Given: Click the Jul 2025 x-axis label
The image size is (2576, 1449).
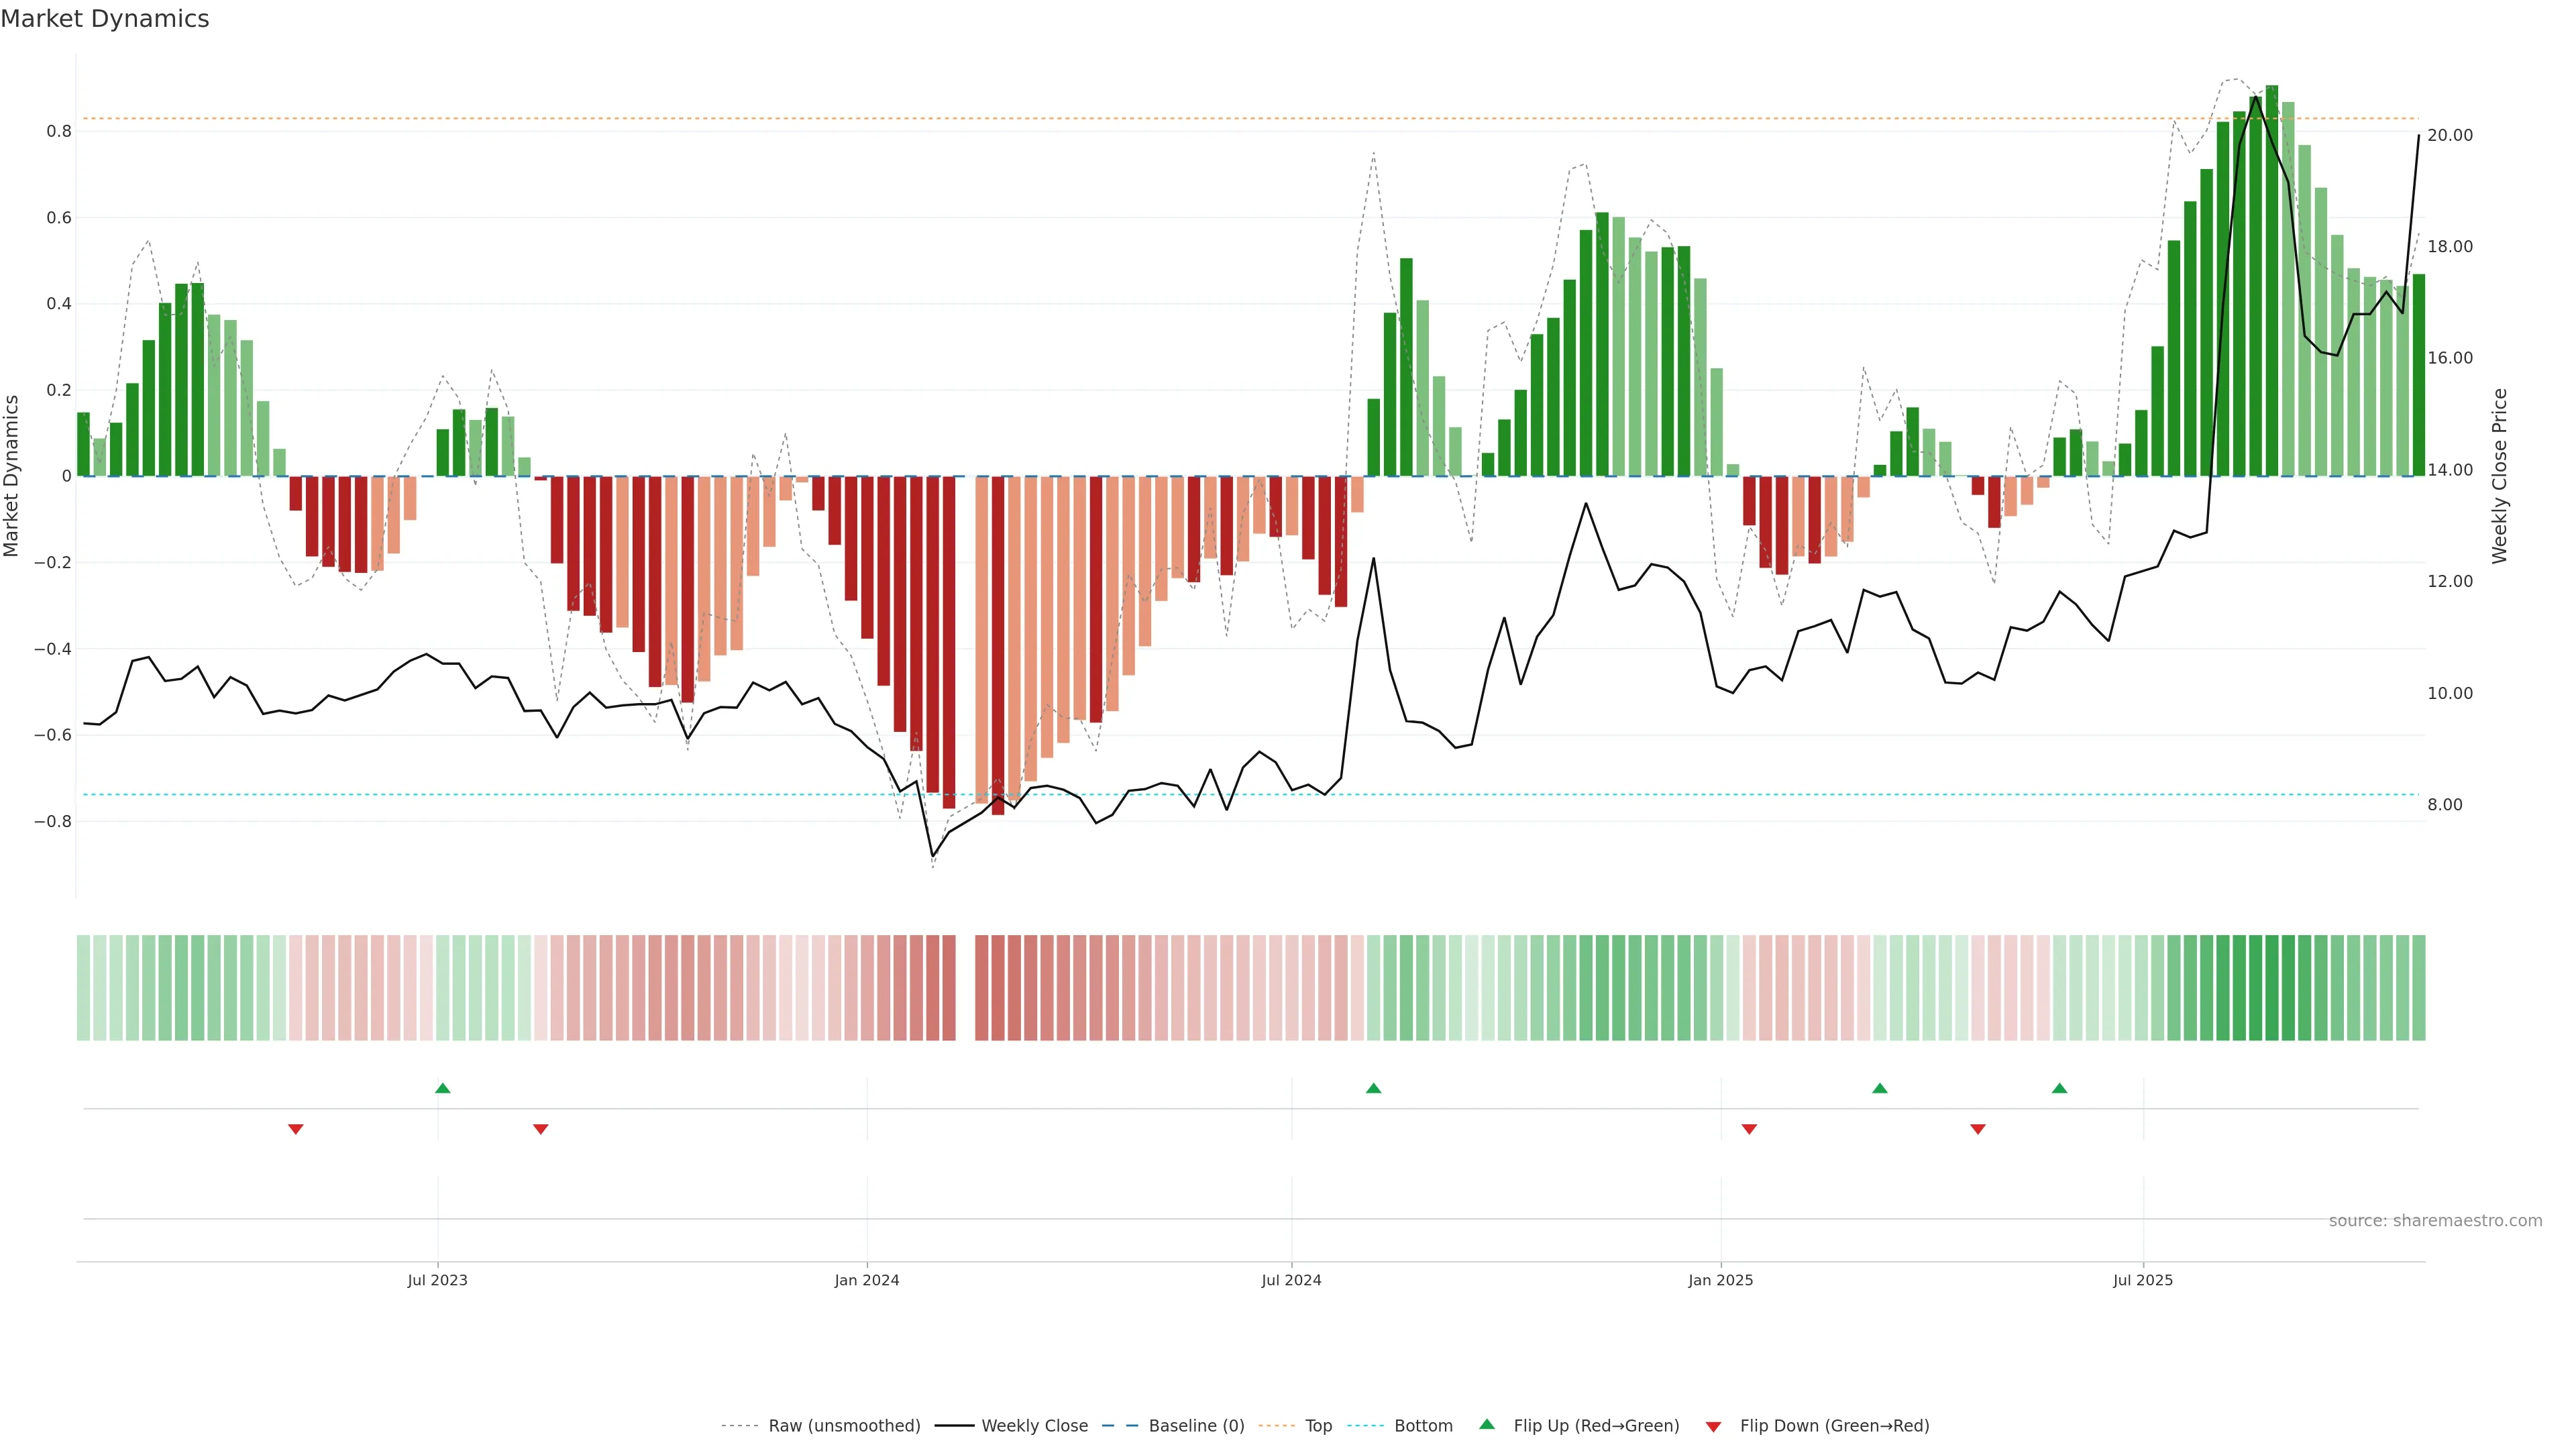Looking at the screenshot, I should pos(2143,1280).
